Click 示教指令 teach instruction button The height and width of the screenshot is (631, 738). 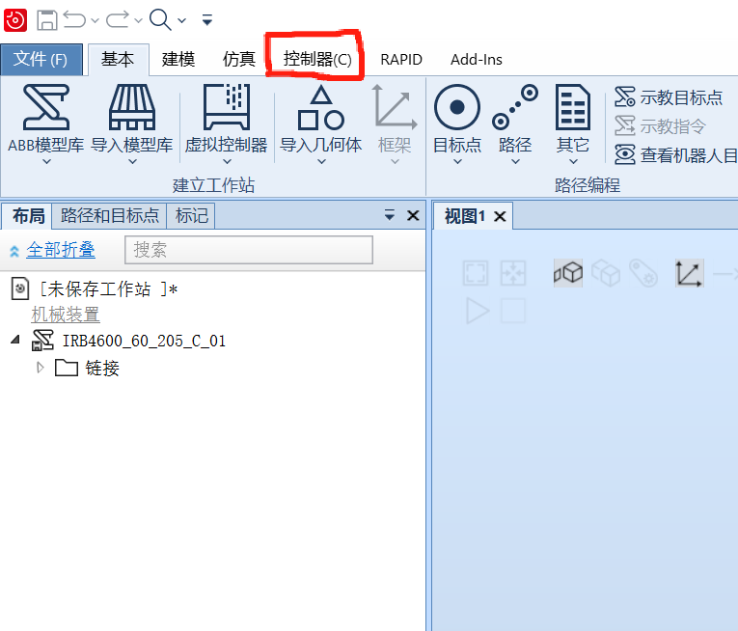click(660, 126)
